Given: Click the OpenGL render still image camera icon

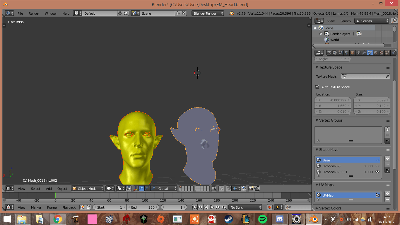Looking at the screenshot, I should [x=250, y=188].
